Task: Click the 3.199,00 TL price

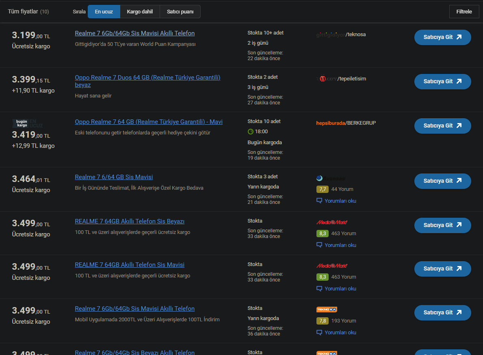Action: point(31,35)
